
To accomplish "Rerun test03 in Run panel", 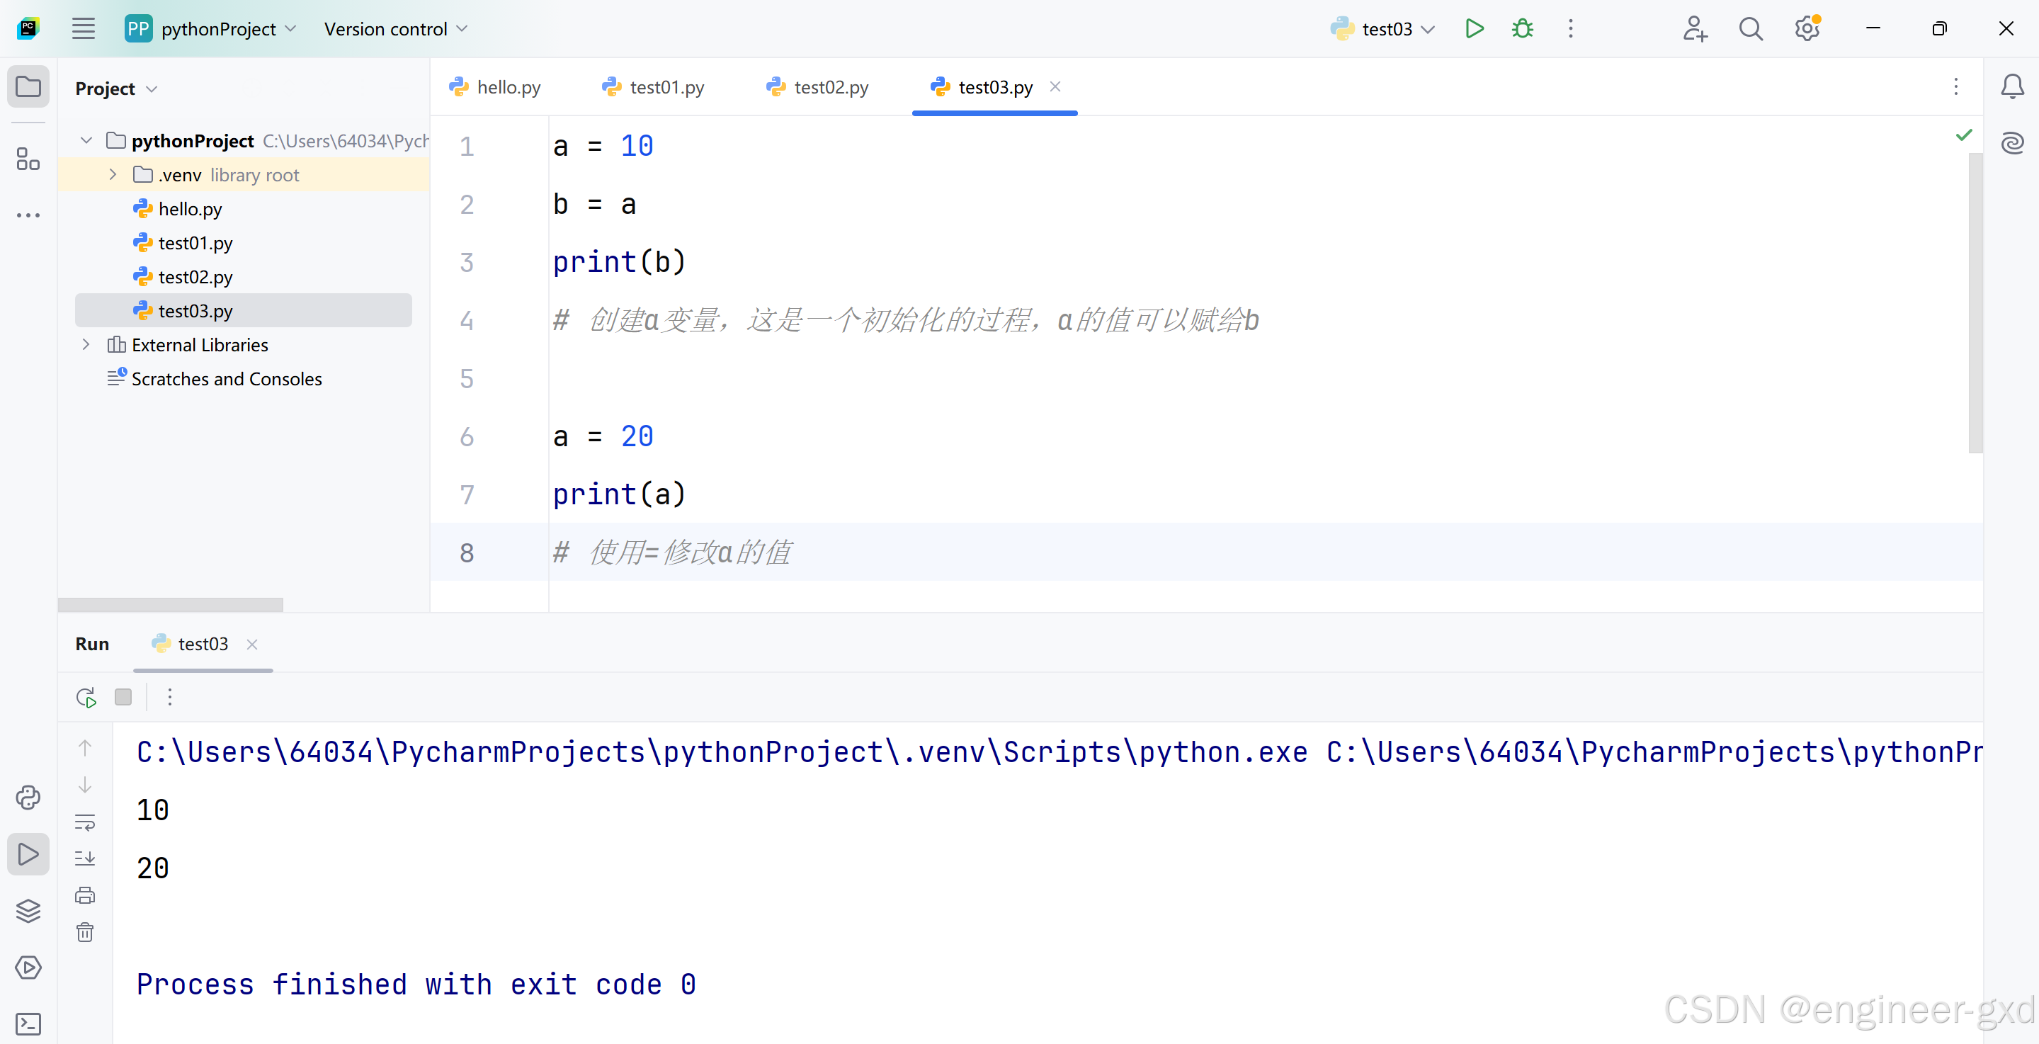I will 86,698.
